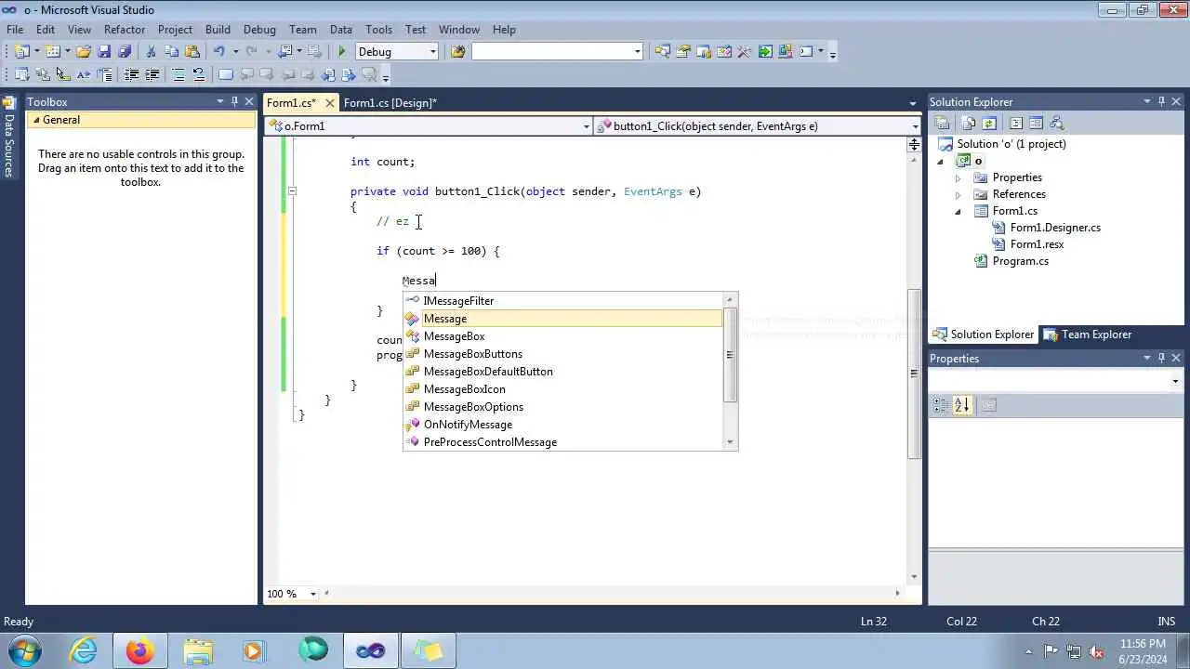Toggle auto-hide pin on Properties panel

tap(1161, 358)
